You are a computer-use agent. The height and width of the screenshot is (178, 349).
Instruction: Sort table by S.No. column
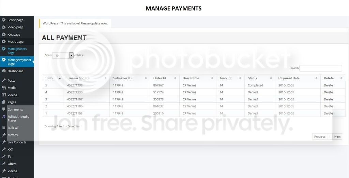tap(53, 78)
